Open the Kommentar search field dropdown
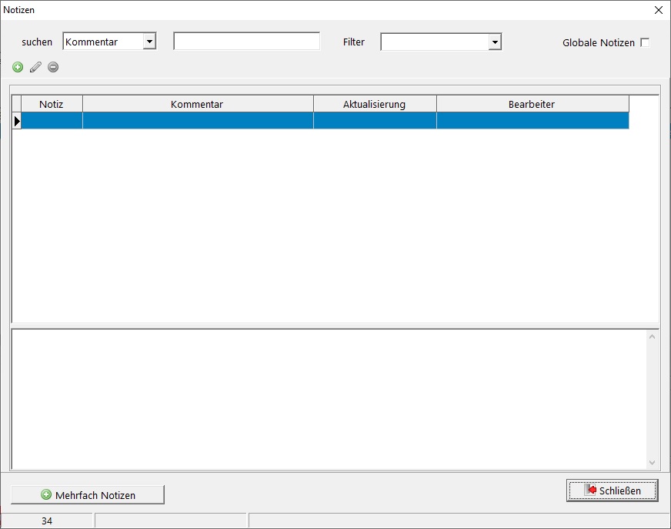671x529 pixels. [x=149, y=42]
